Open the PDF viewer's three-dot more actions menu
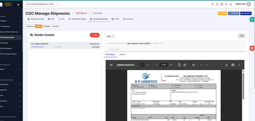Viewport: 255px width, 121px height. click(239, 65)
